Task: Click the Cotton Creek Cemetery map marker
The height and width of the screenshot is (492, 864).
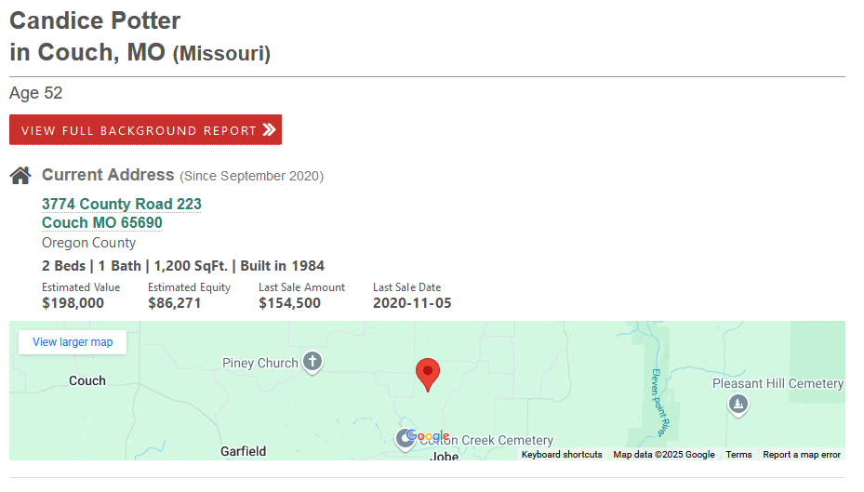Action: coord(405,440)
